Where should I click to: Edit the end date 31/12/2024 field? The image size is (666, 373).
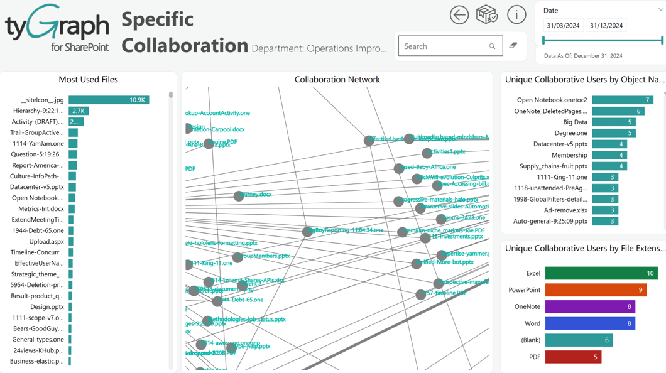[606, 26]
